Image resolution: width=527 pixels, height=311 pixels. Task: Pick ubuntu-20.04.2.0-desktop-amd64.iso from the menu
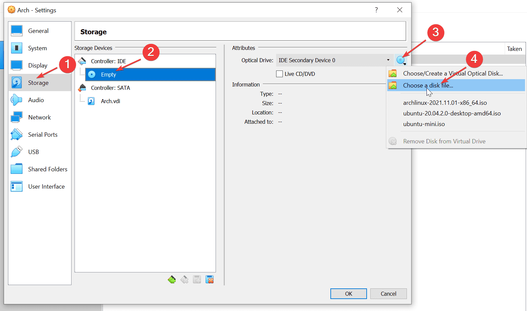[x=456, y=113]
